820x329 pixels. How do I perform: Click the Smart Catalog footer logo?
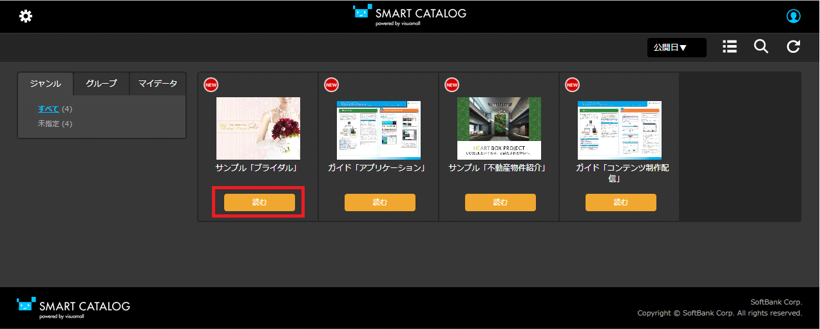[73, 307]
